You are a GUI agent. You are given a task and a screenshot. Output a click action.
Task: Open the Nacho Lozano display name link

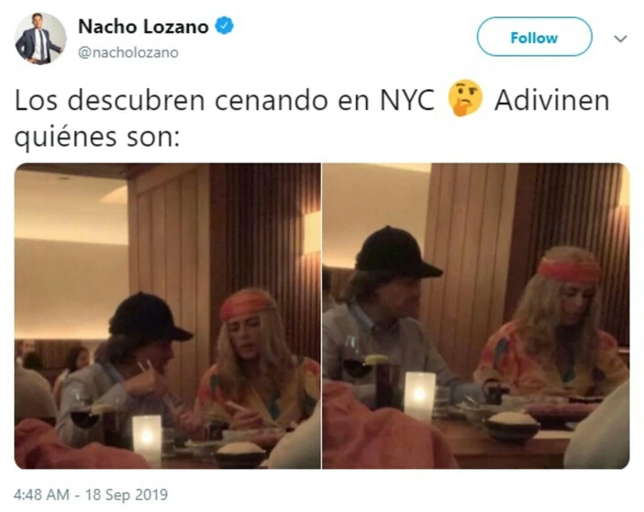tap(143, 27)
